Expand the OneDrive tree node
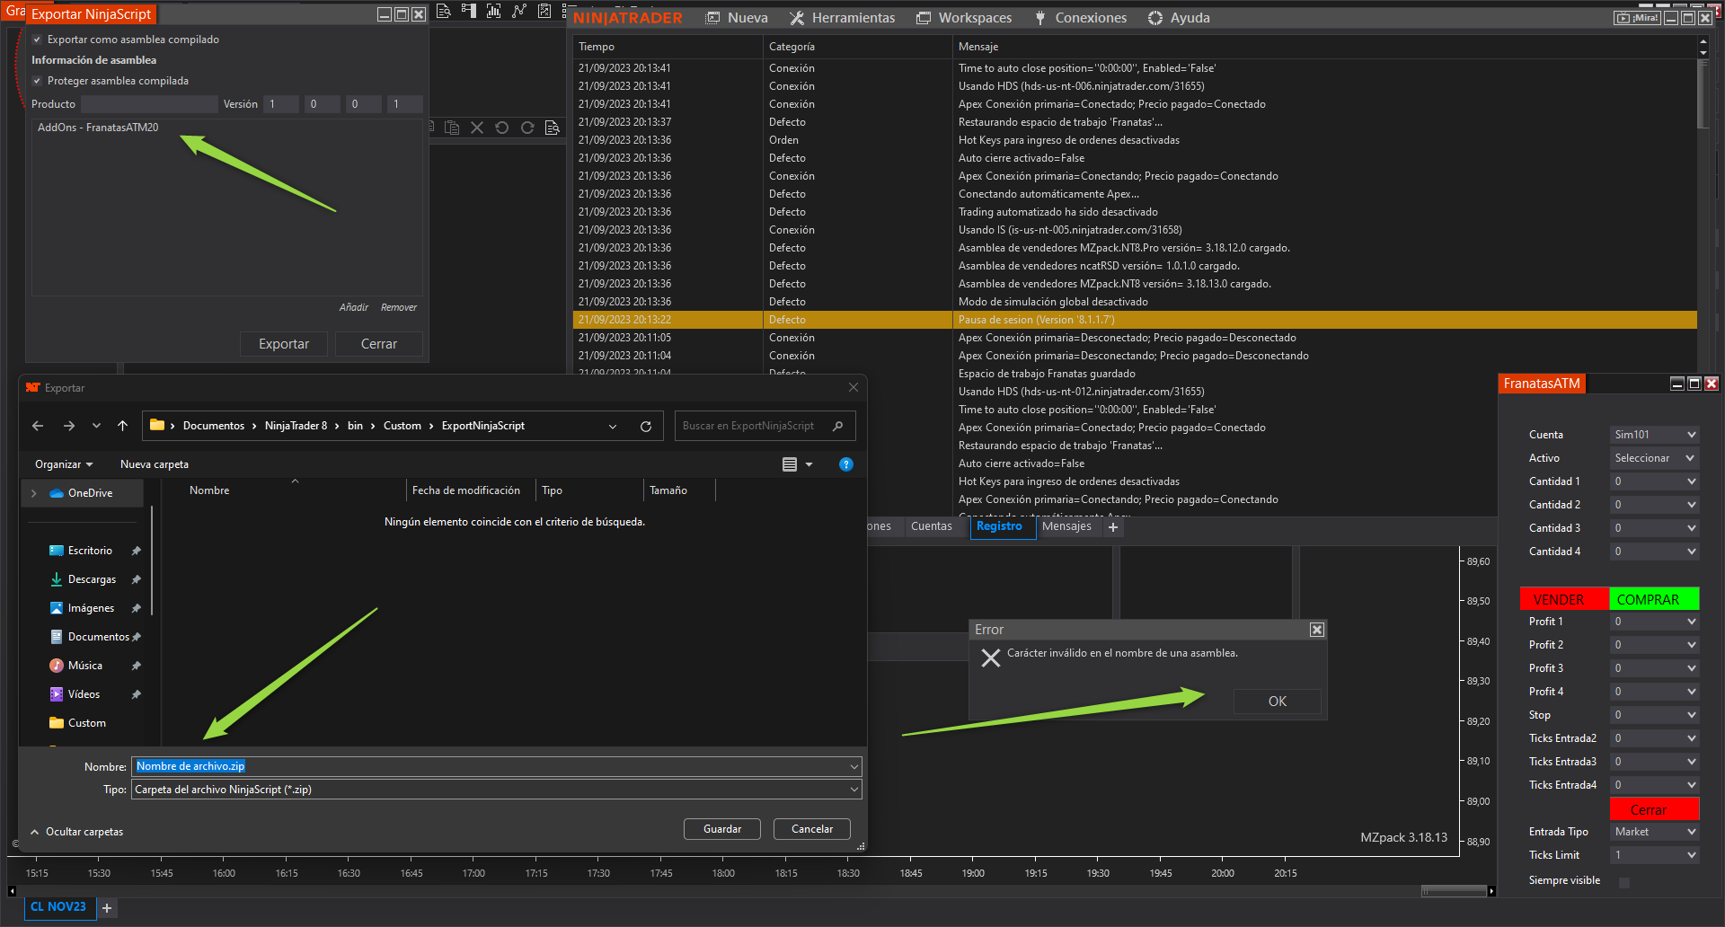 pyautogui.click(x=34, y=493)
